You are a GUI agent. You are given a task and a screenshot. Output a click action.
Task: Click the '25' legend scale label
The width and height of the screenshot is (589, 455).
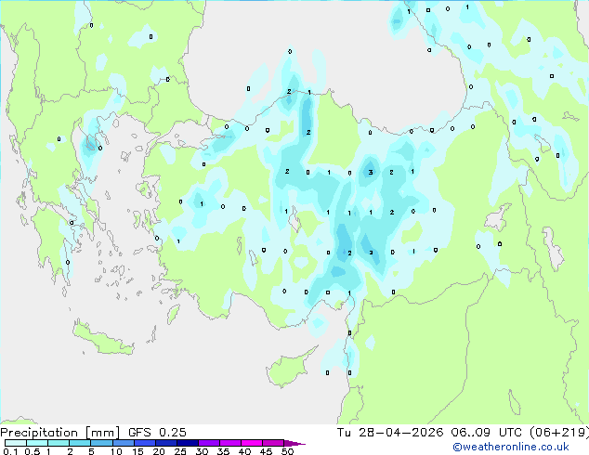(180, 451)
